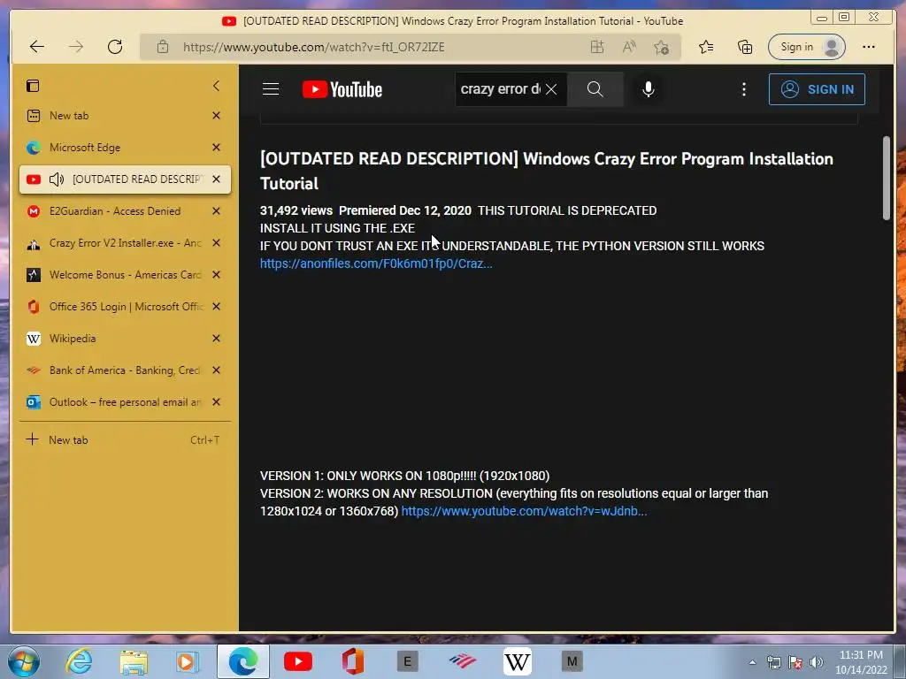The width and height of the screenshot is (906, 679).
Task: Open the anonfiles.com download link
Action: (x=376, y=263)
